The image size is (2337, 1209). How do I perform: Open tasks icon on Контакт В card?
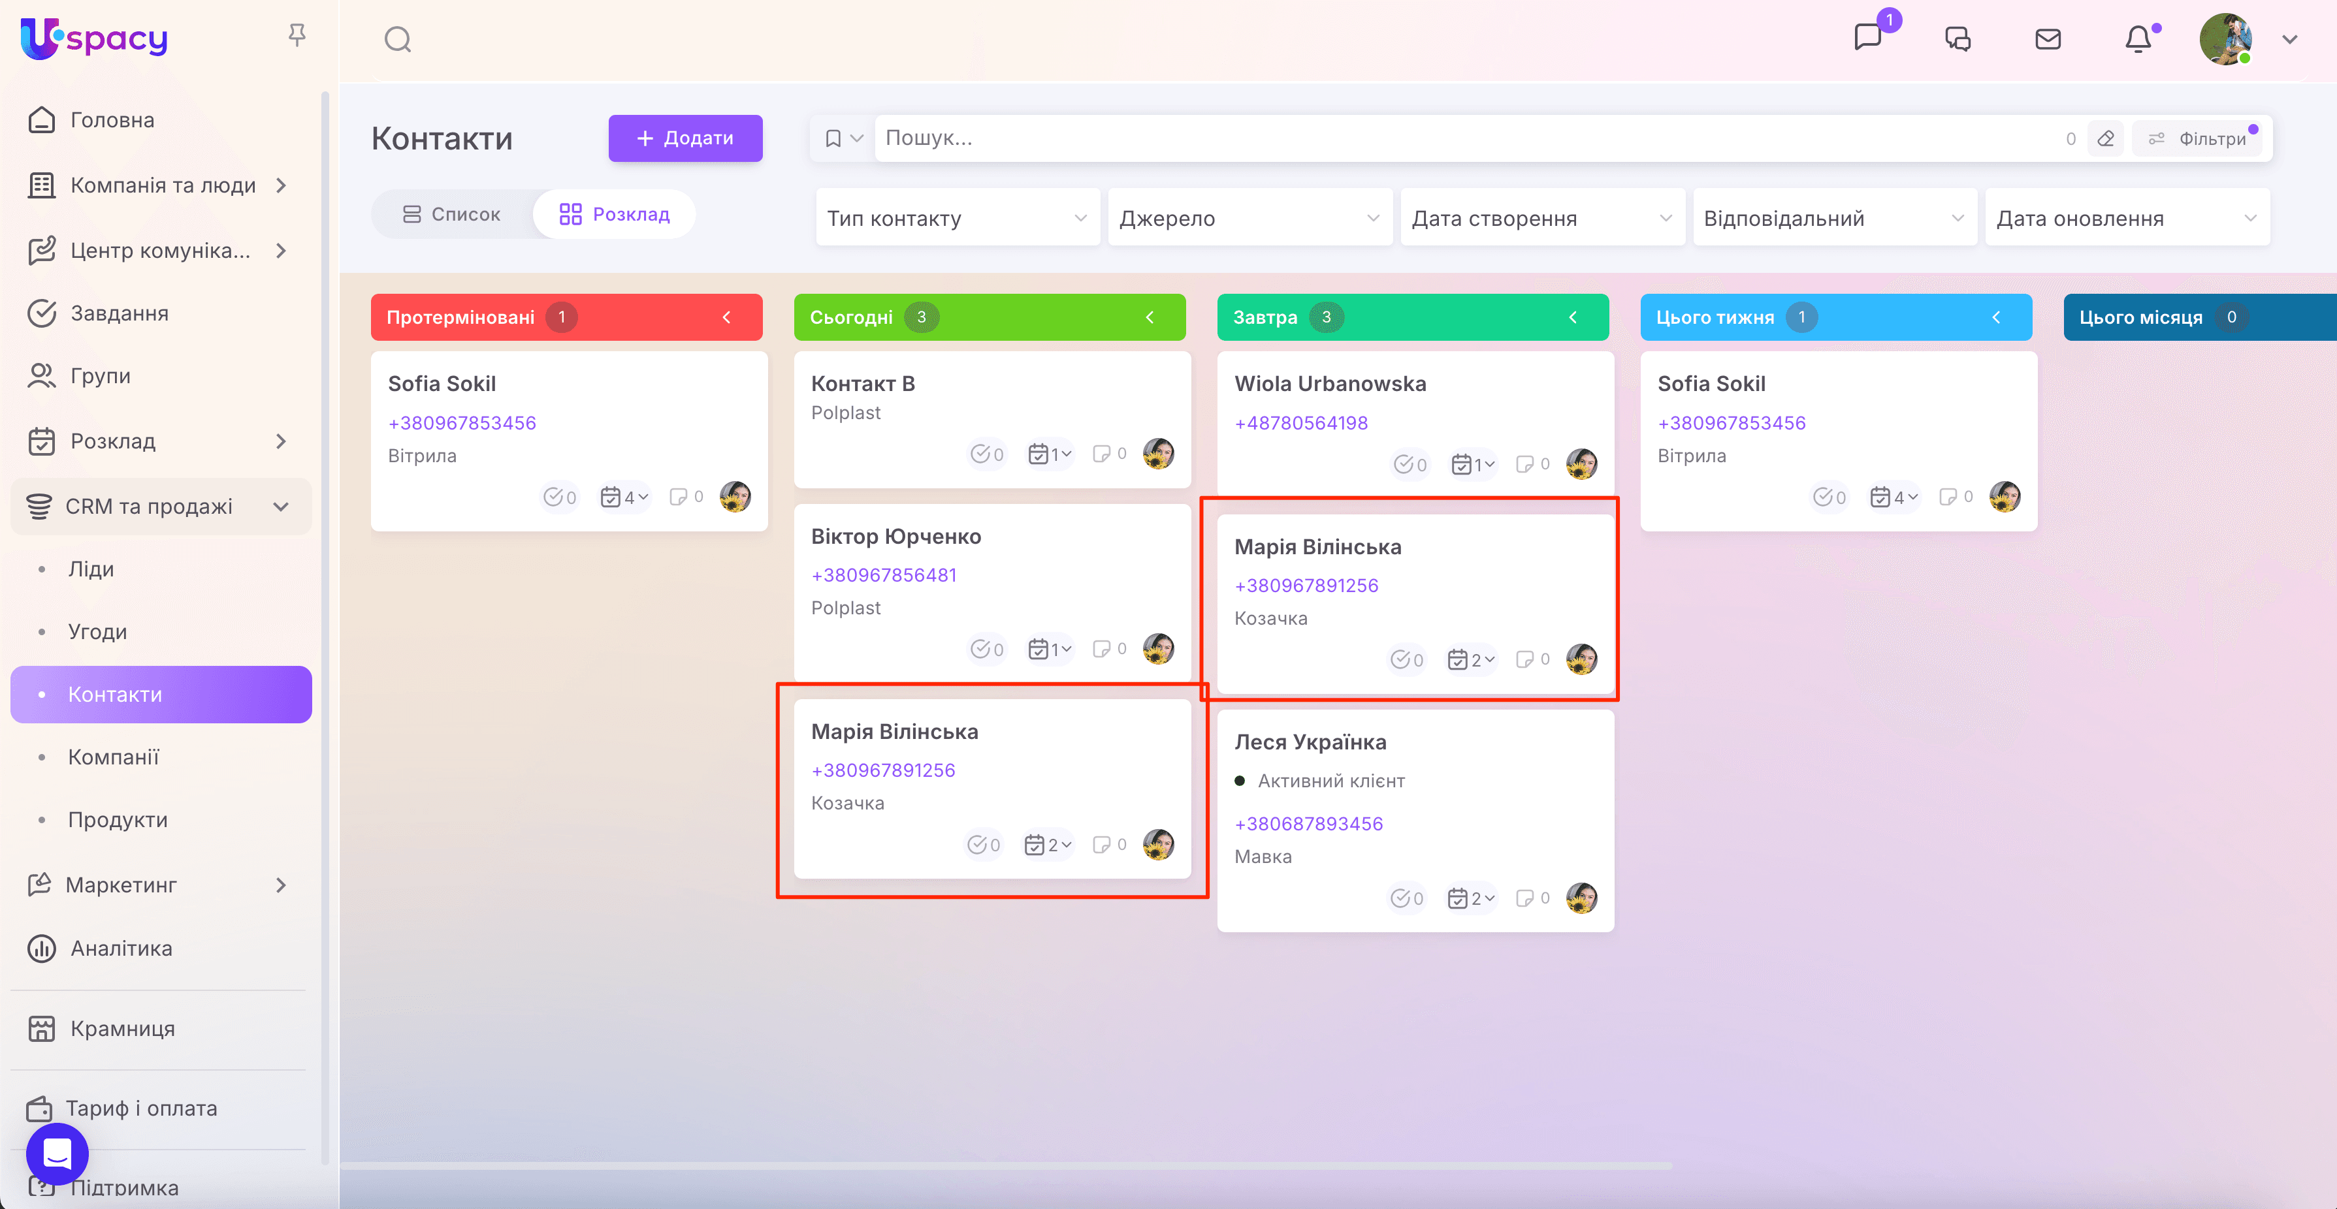[x=987, y=454]
